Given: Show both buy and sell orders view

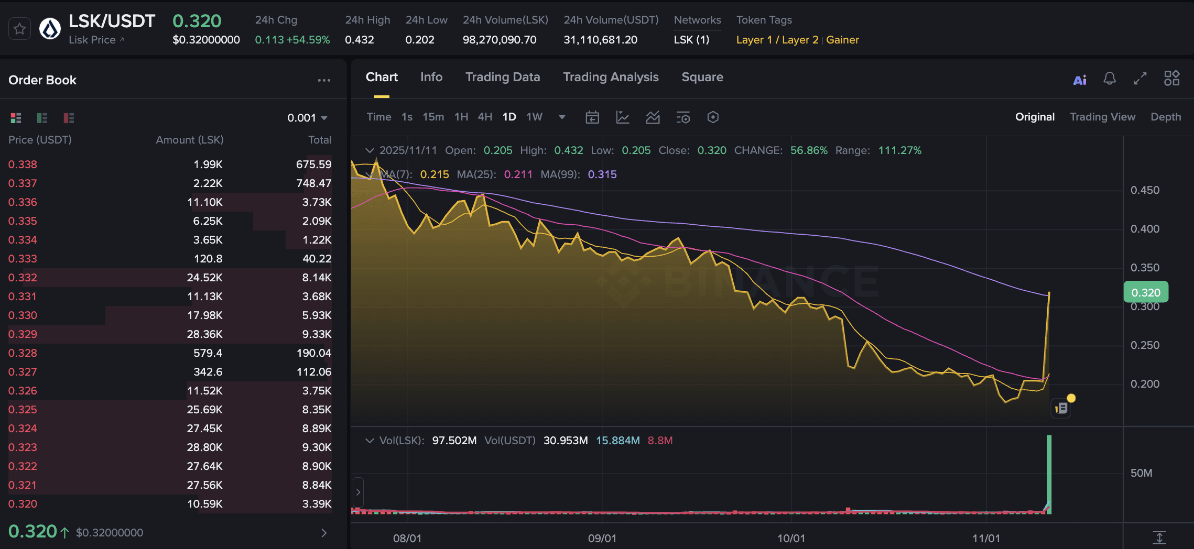Looking at the screenshot, I should (16, 118).
